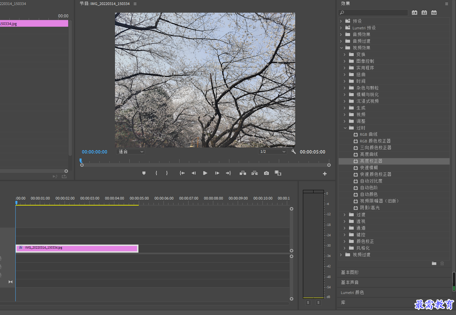Export frame with the camera icon

266,173
